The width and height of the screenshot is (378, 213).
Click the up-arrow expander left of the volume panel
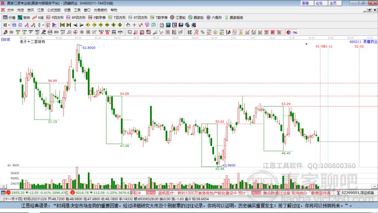(x=3, y=186)
